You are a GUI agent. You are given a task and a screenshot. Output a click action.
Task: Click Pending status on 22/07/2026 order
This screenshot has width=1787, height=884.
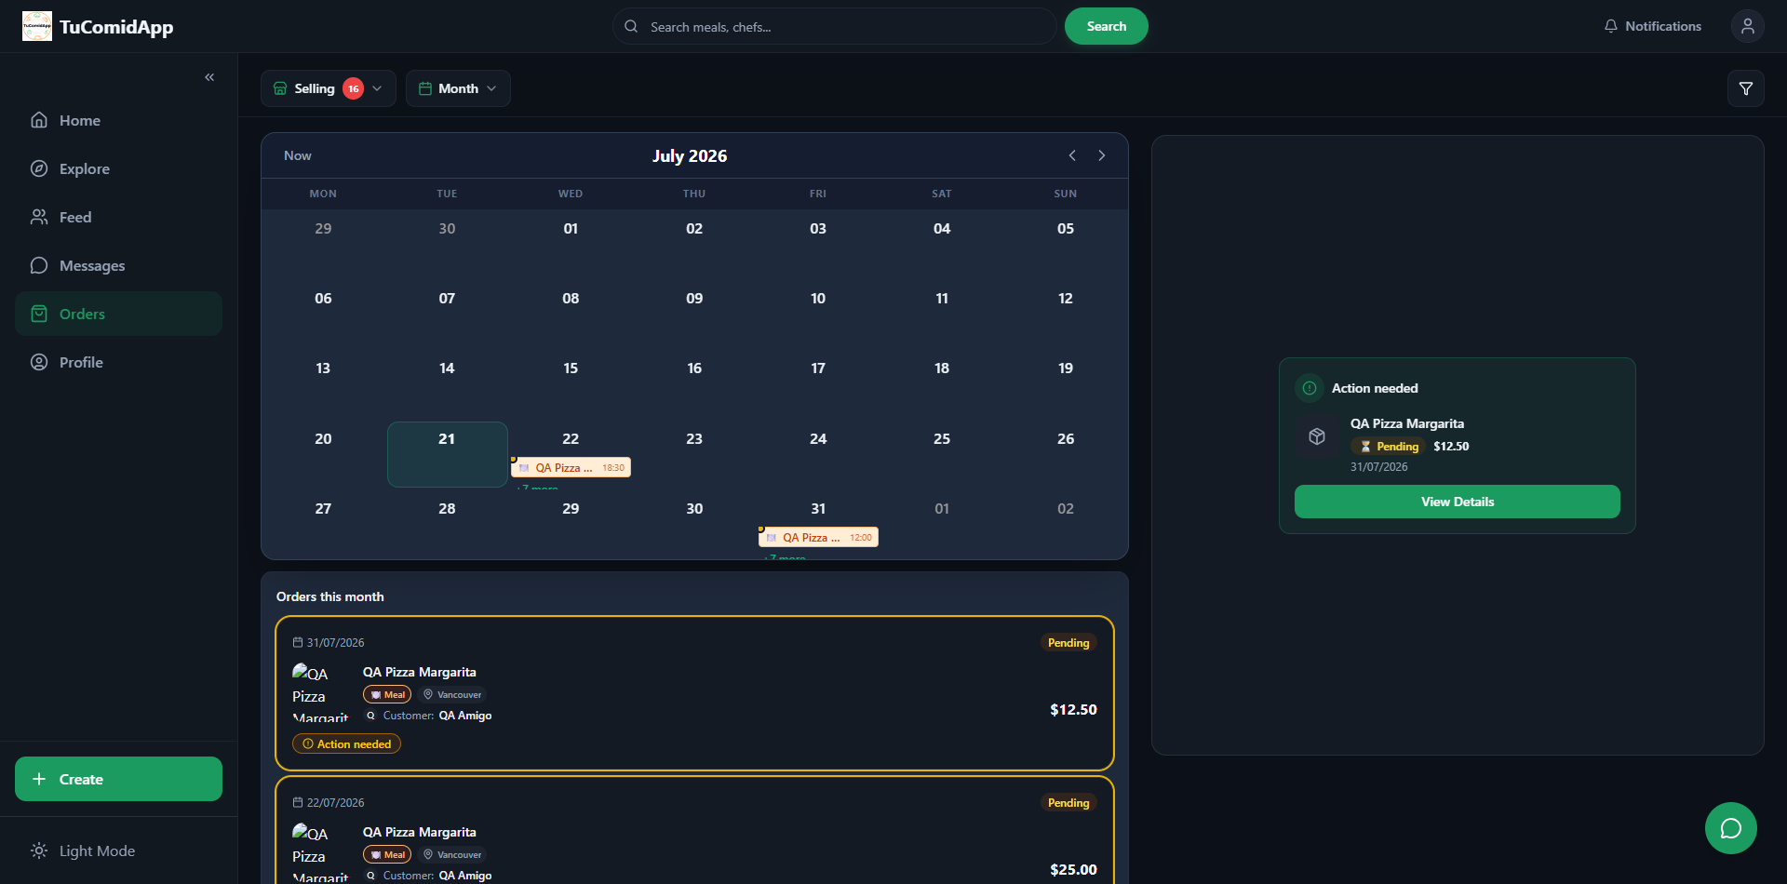click(x=1068, y=802)
